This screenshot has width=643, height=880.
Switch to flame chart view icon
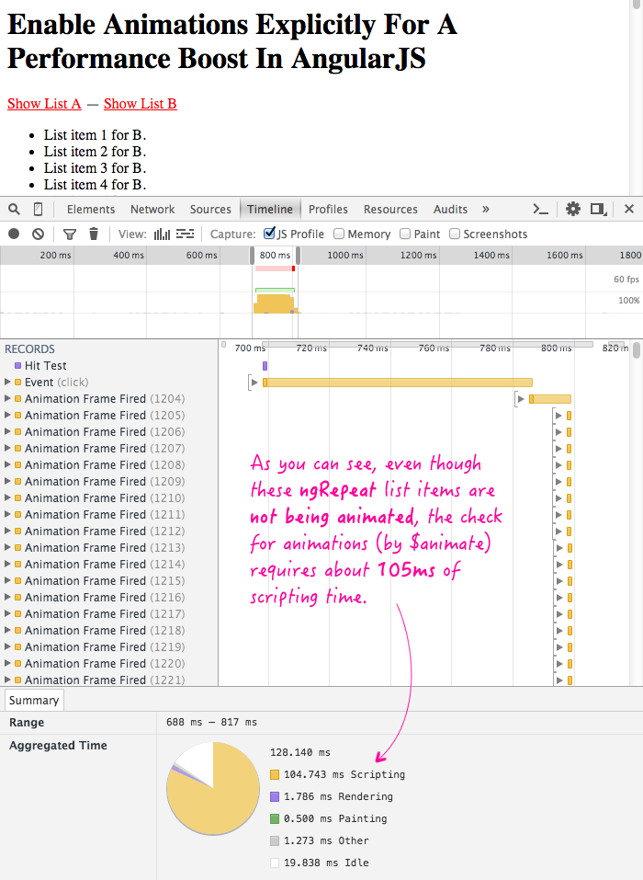point(185,234)
